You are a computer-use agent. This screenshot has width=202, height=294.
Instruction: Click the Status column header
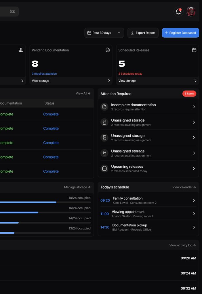49,103
